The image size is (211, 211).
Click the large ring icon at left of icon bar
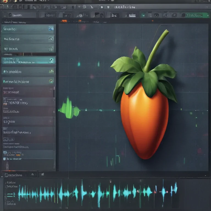coord(15,7)
